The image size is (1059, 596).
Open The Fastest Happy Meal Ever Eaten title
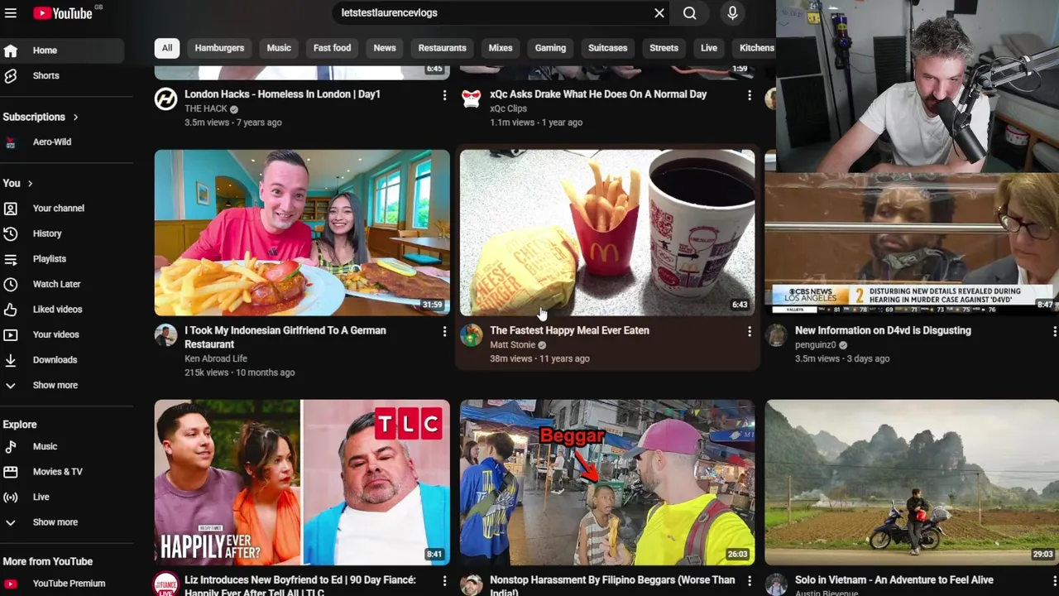pos(569,330)
